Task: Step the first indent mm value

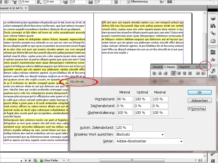Action: pos(20,2)
